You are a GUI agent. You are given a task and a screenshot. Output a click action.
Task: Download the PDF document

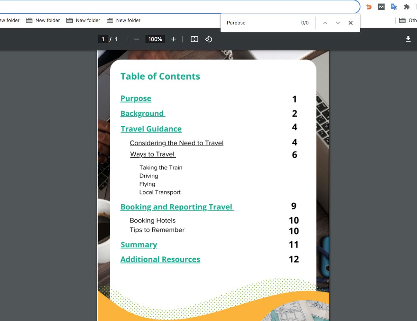point(408,39)
